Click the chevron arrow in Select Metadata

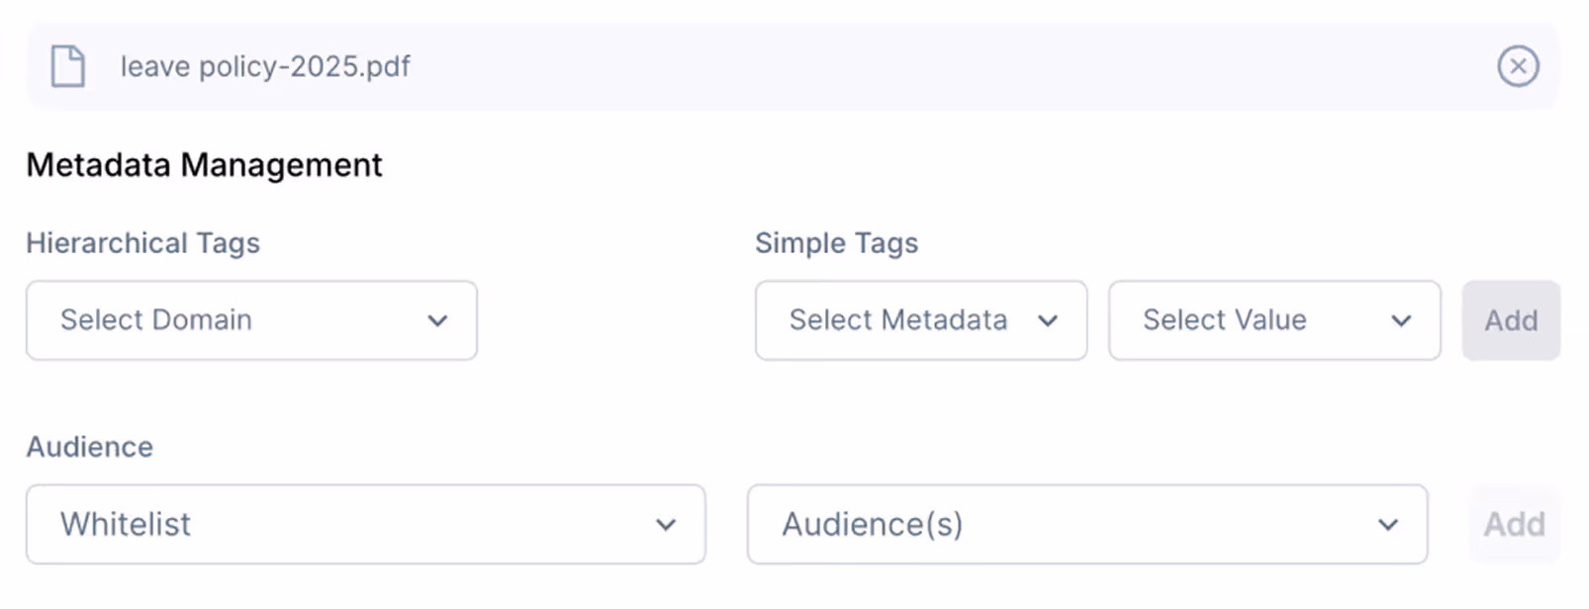point(1048,320)
